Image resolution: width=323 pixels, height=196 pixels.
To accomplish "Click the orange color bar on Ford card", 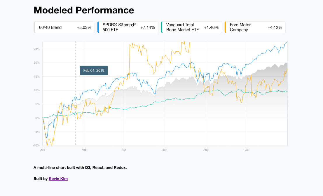I will tap(225, 27).
